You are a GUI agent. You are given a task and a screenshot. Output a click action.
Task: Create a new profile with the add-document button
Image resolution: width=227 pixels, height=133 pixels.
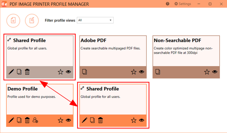(x=13, y=21)
